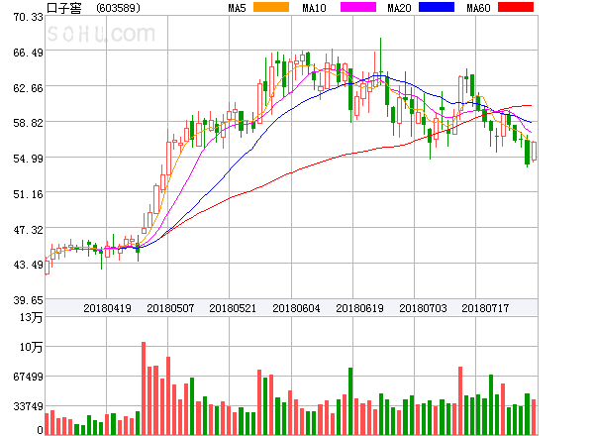This screenshot has width=594, height=436.
Task: Click the MA20 legend label
Action: tap(399, 8)
